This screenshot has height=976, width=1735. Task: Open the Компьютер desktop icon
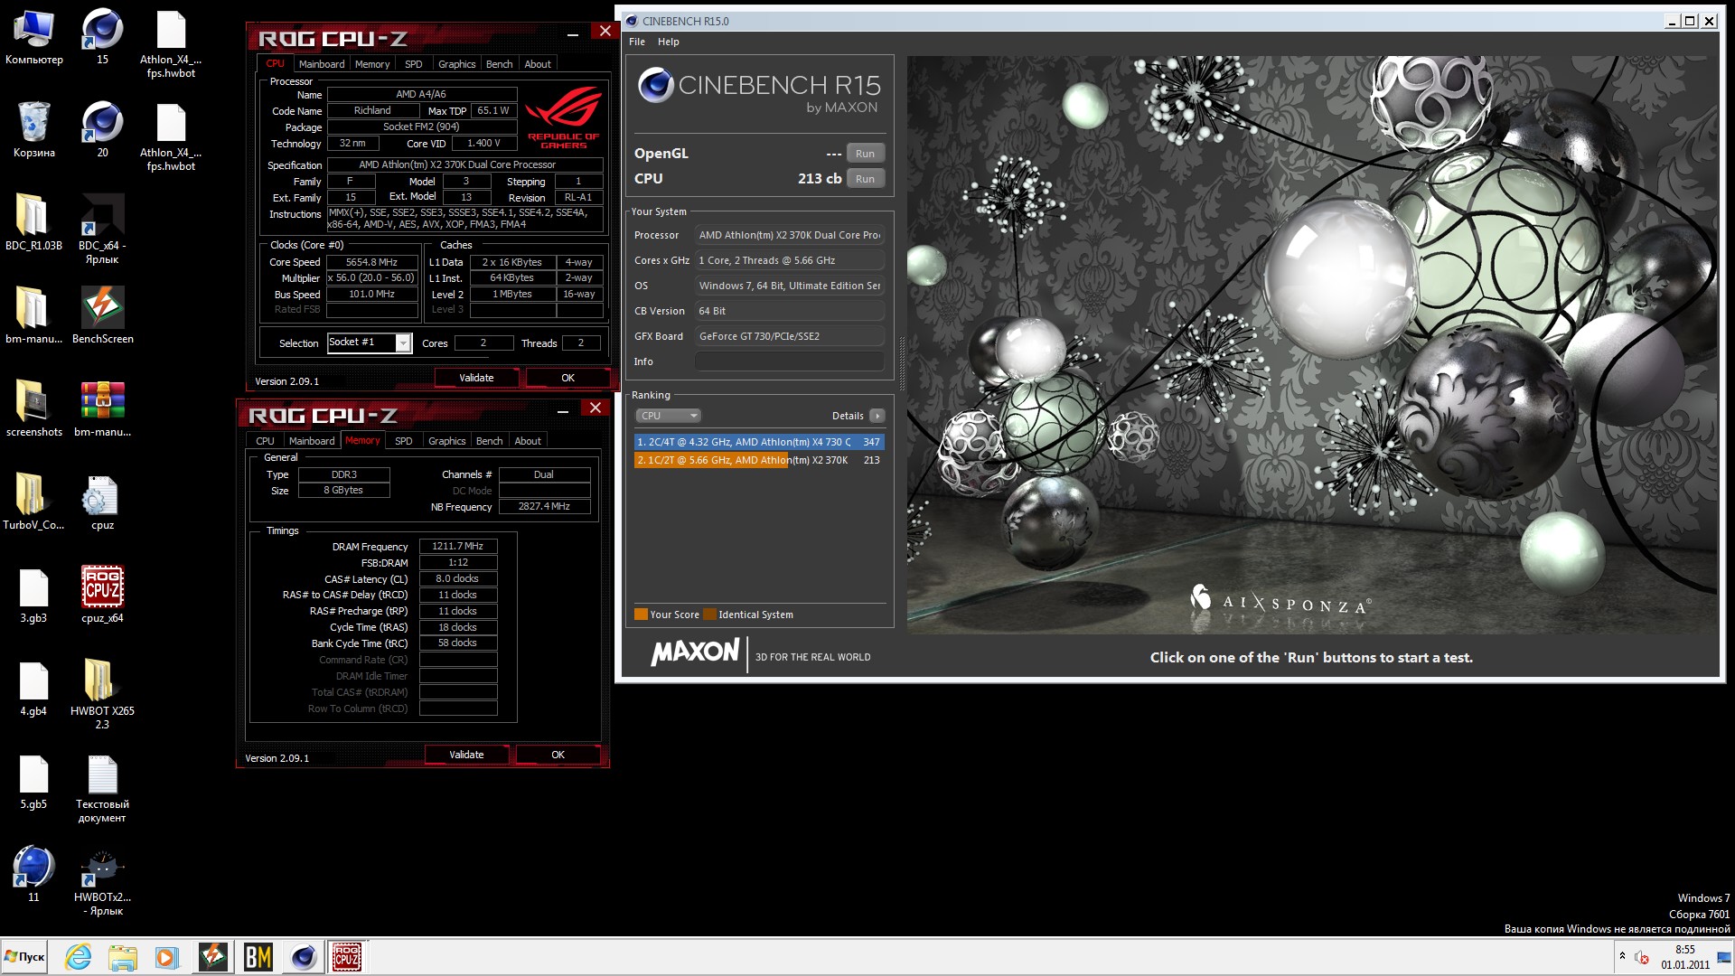click(x=34, y=38)
